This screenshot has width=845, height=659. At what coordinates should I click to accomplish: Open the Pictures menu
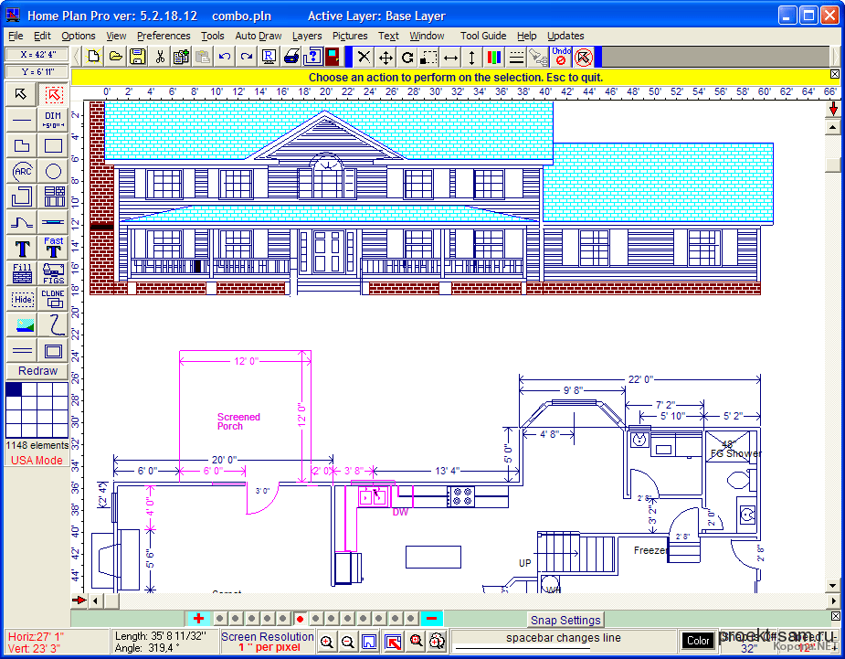[x=350, y=36]
